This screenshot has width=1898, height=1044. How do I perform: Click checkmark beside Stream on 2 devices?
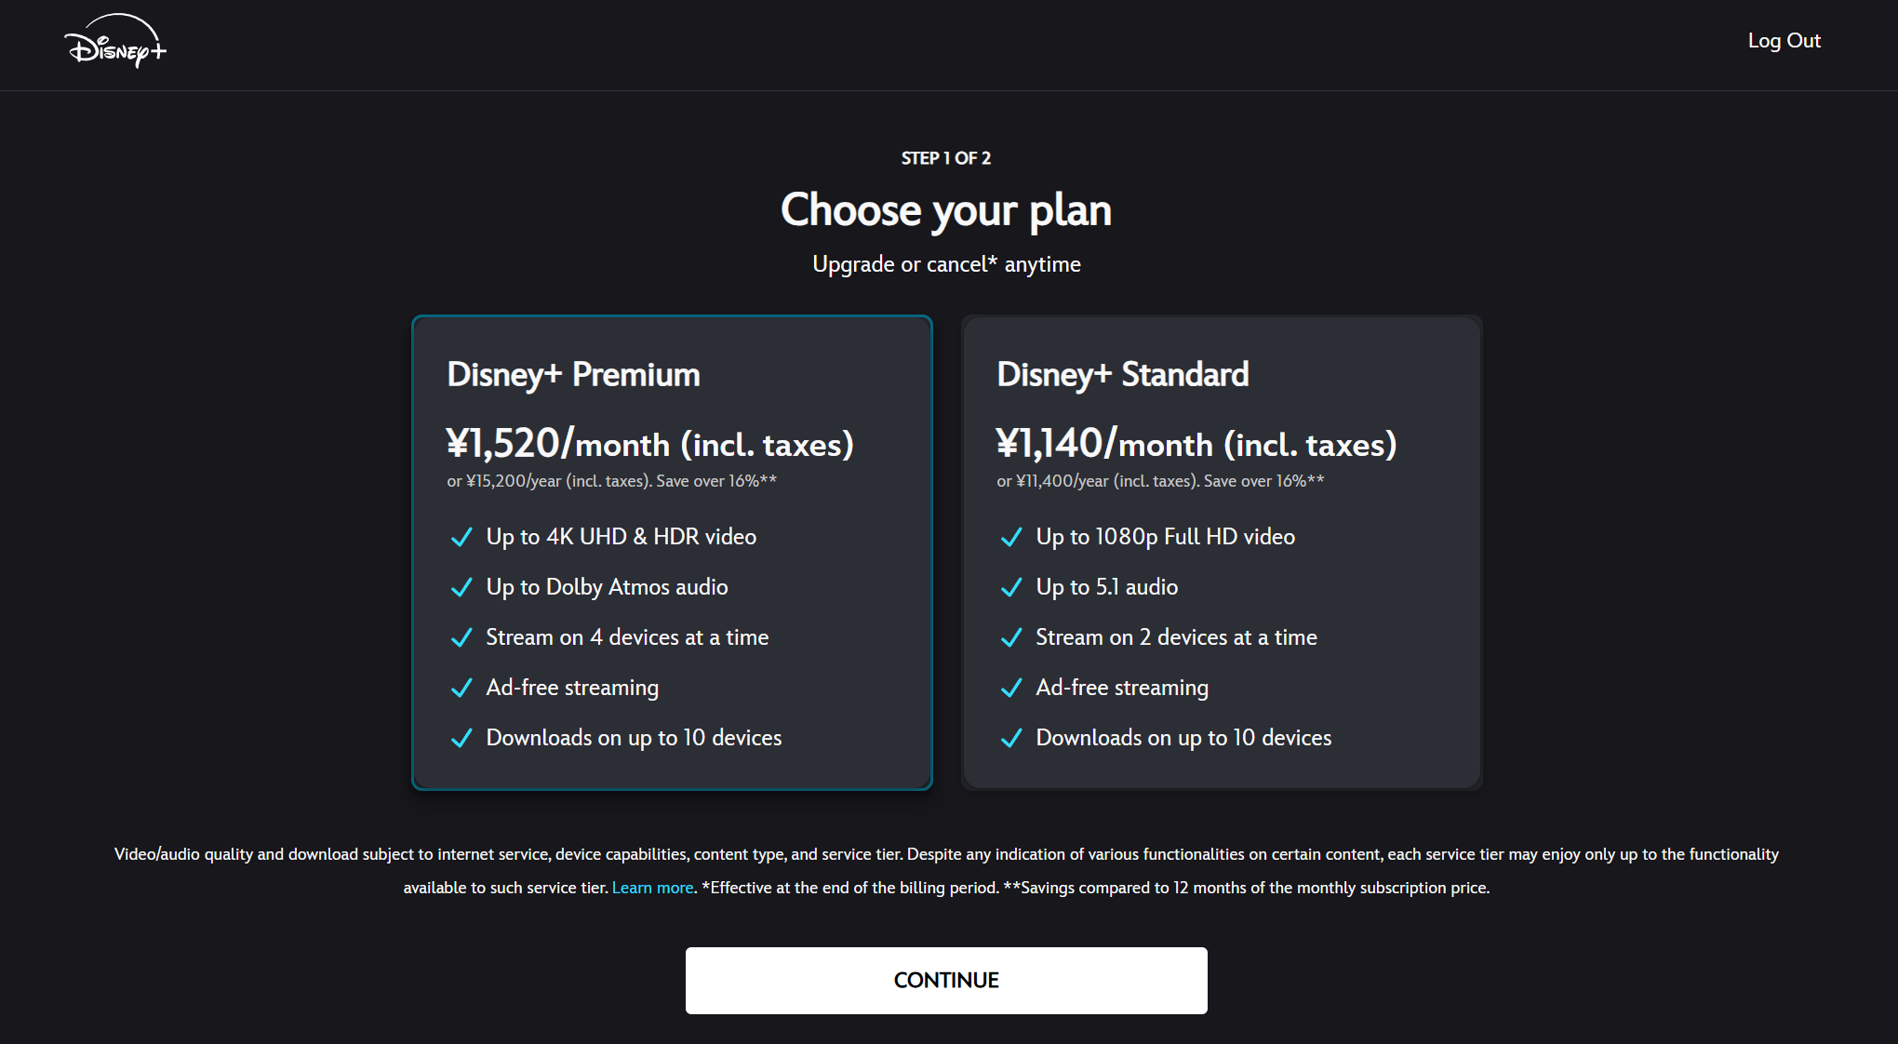click(x=1011, y=638)
